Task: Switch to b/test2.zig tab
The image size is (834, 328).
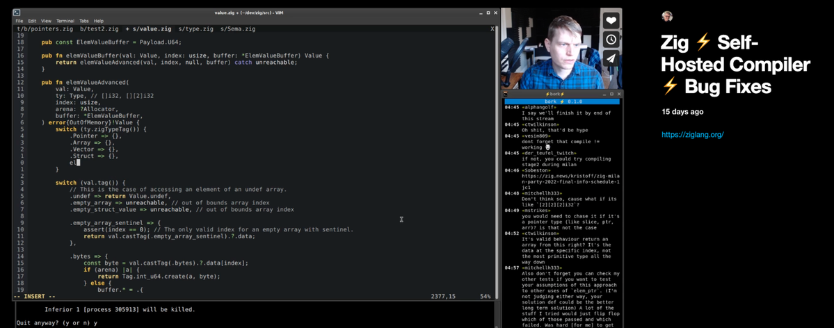Action: click(x=101, y=28)
